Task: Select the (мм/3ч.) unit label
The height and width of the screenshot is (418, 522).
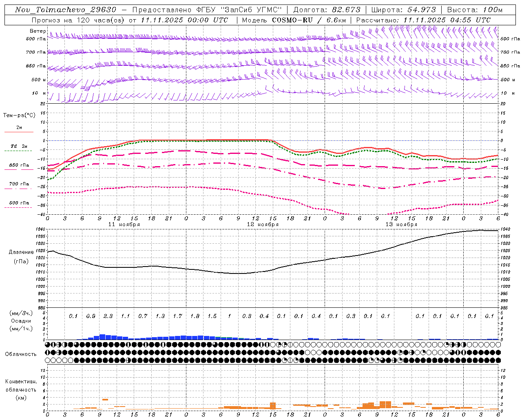Action: click(x=21, y=313)
